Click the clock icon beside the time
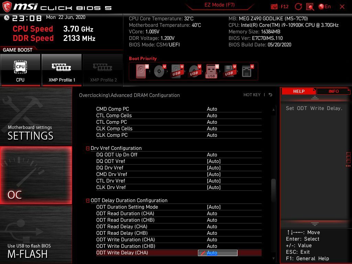Image resolution: width=352 pixels, height=264 pixels. 7,18
